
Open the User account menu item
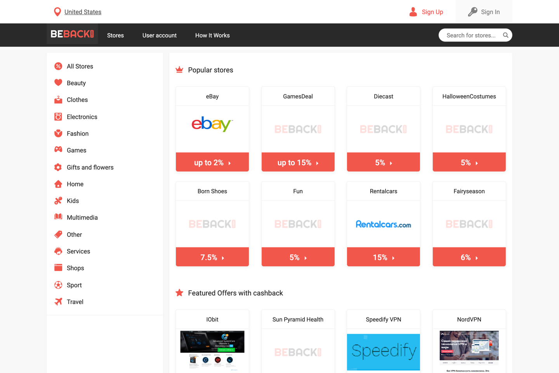160,35
